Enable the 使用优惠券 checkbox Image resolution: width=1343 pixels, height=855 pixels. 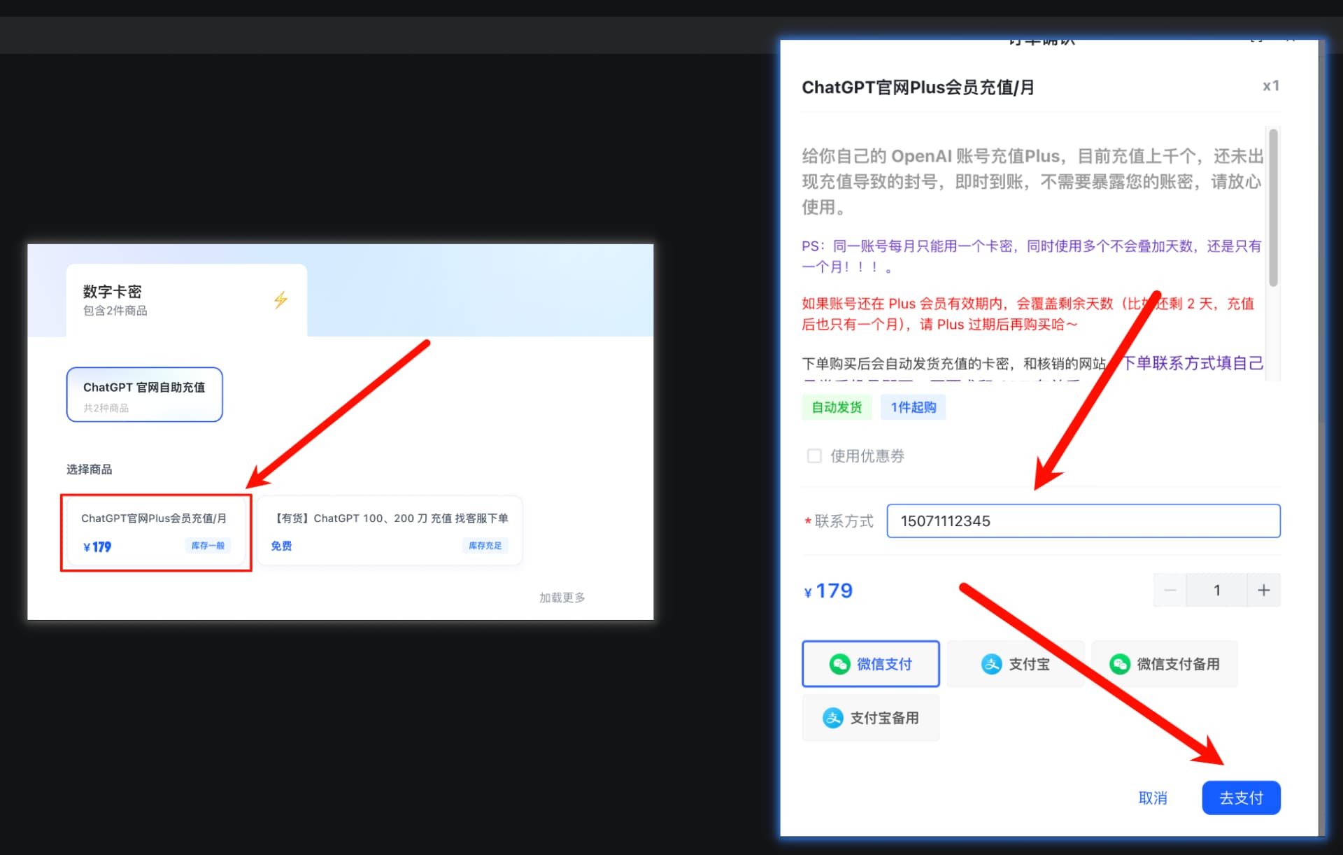[814, 456]
